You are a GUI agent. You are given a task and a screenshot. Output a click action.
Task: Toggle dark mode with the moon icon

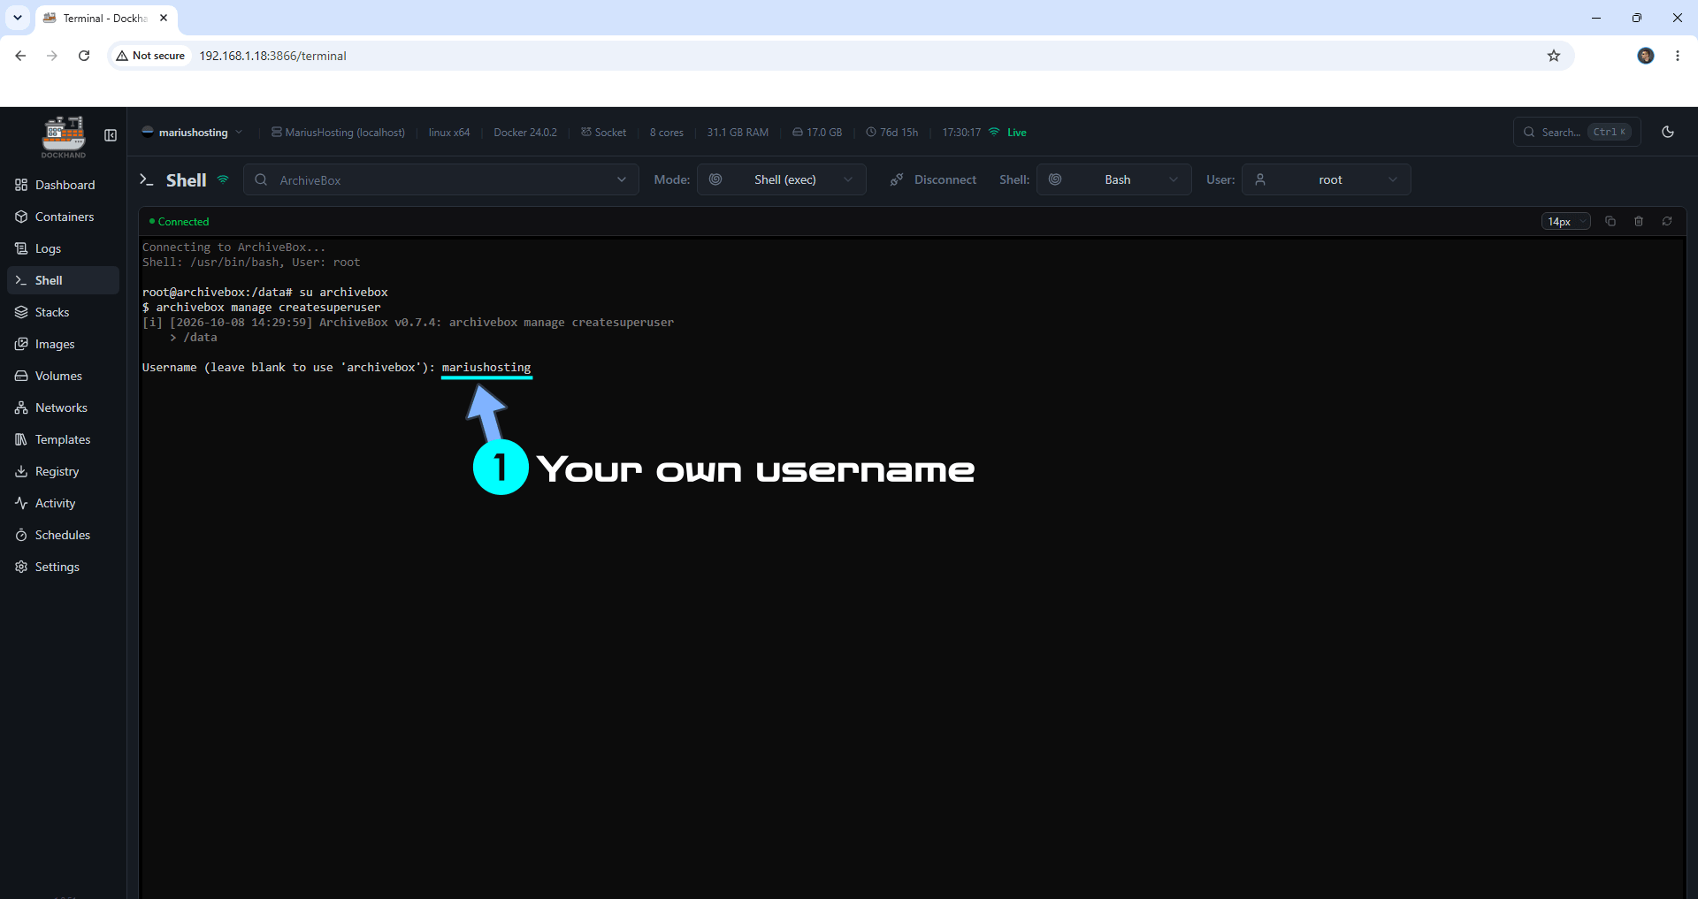tap(1668, 132)
